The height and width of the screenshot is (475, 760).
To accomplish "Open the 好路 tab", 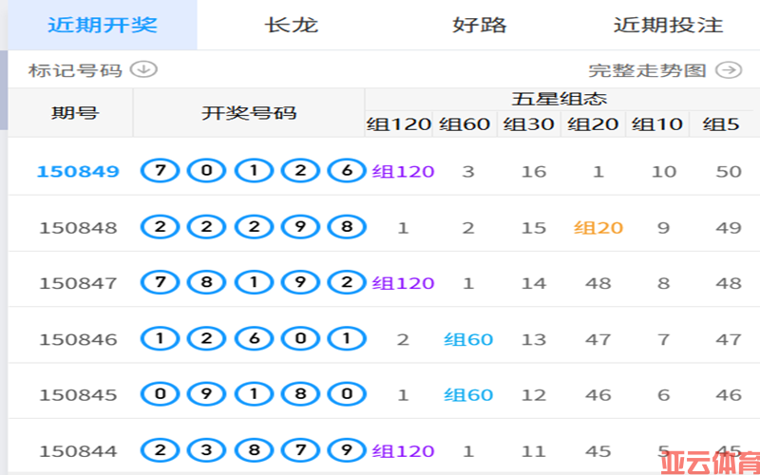I will point(480,25).
